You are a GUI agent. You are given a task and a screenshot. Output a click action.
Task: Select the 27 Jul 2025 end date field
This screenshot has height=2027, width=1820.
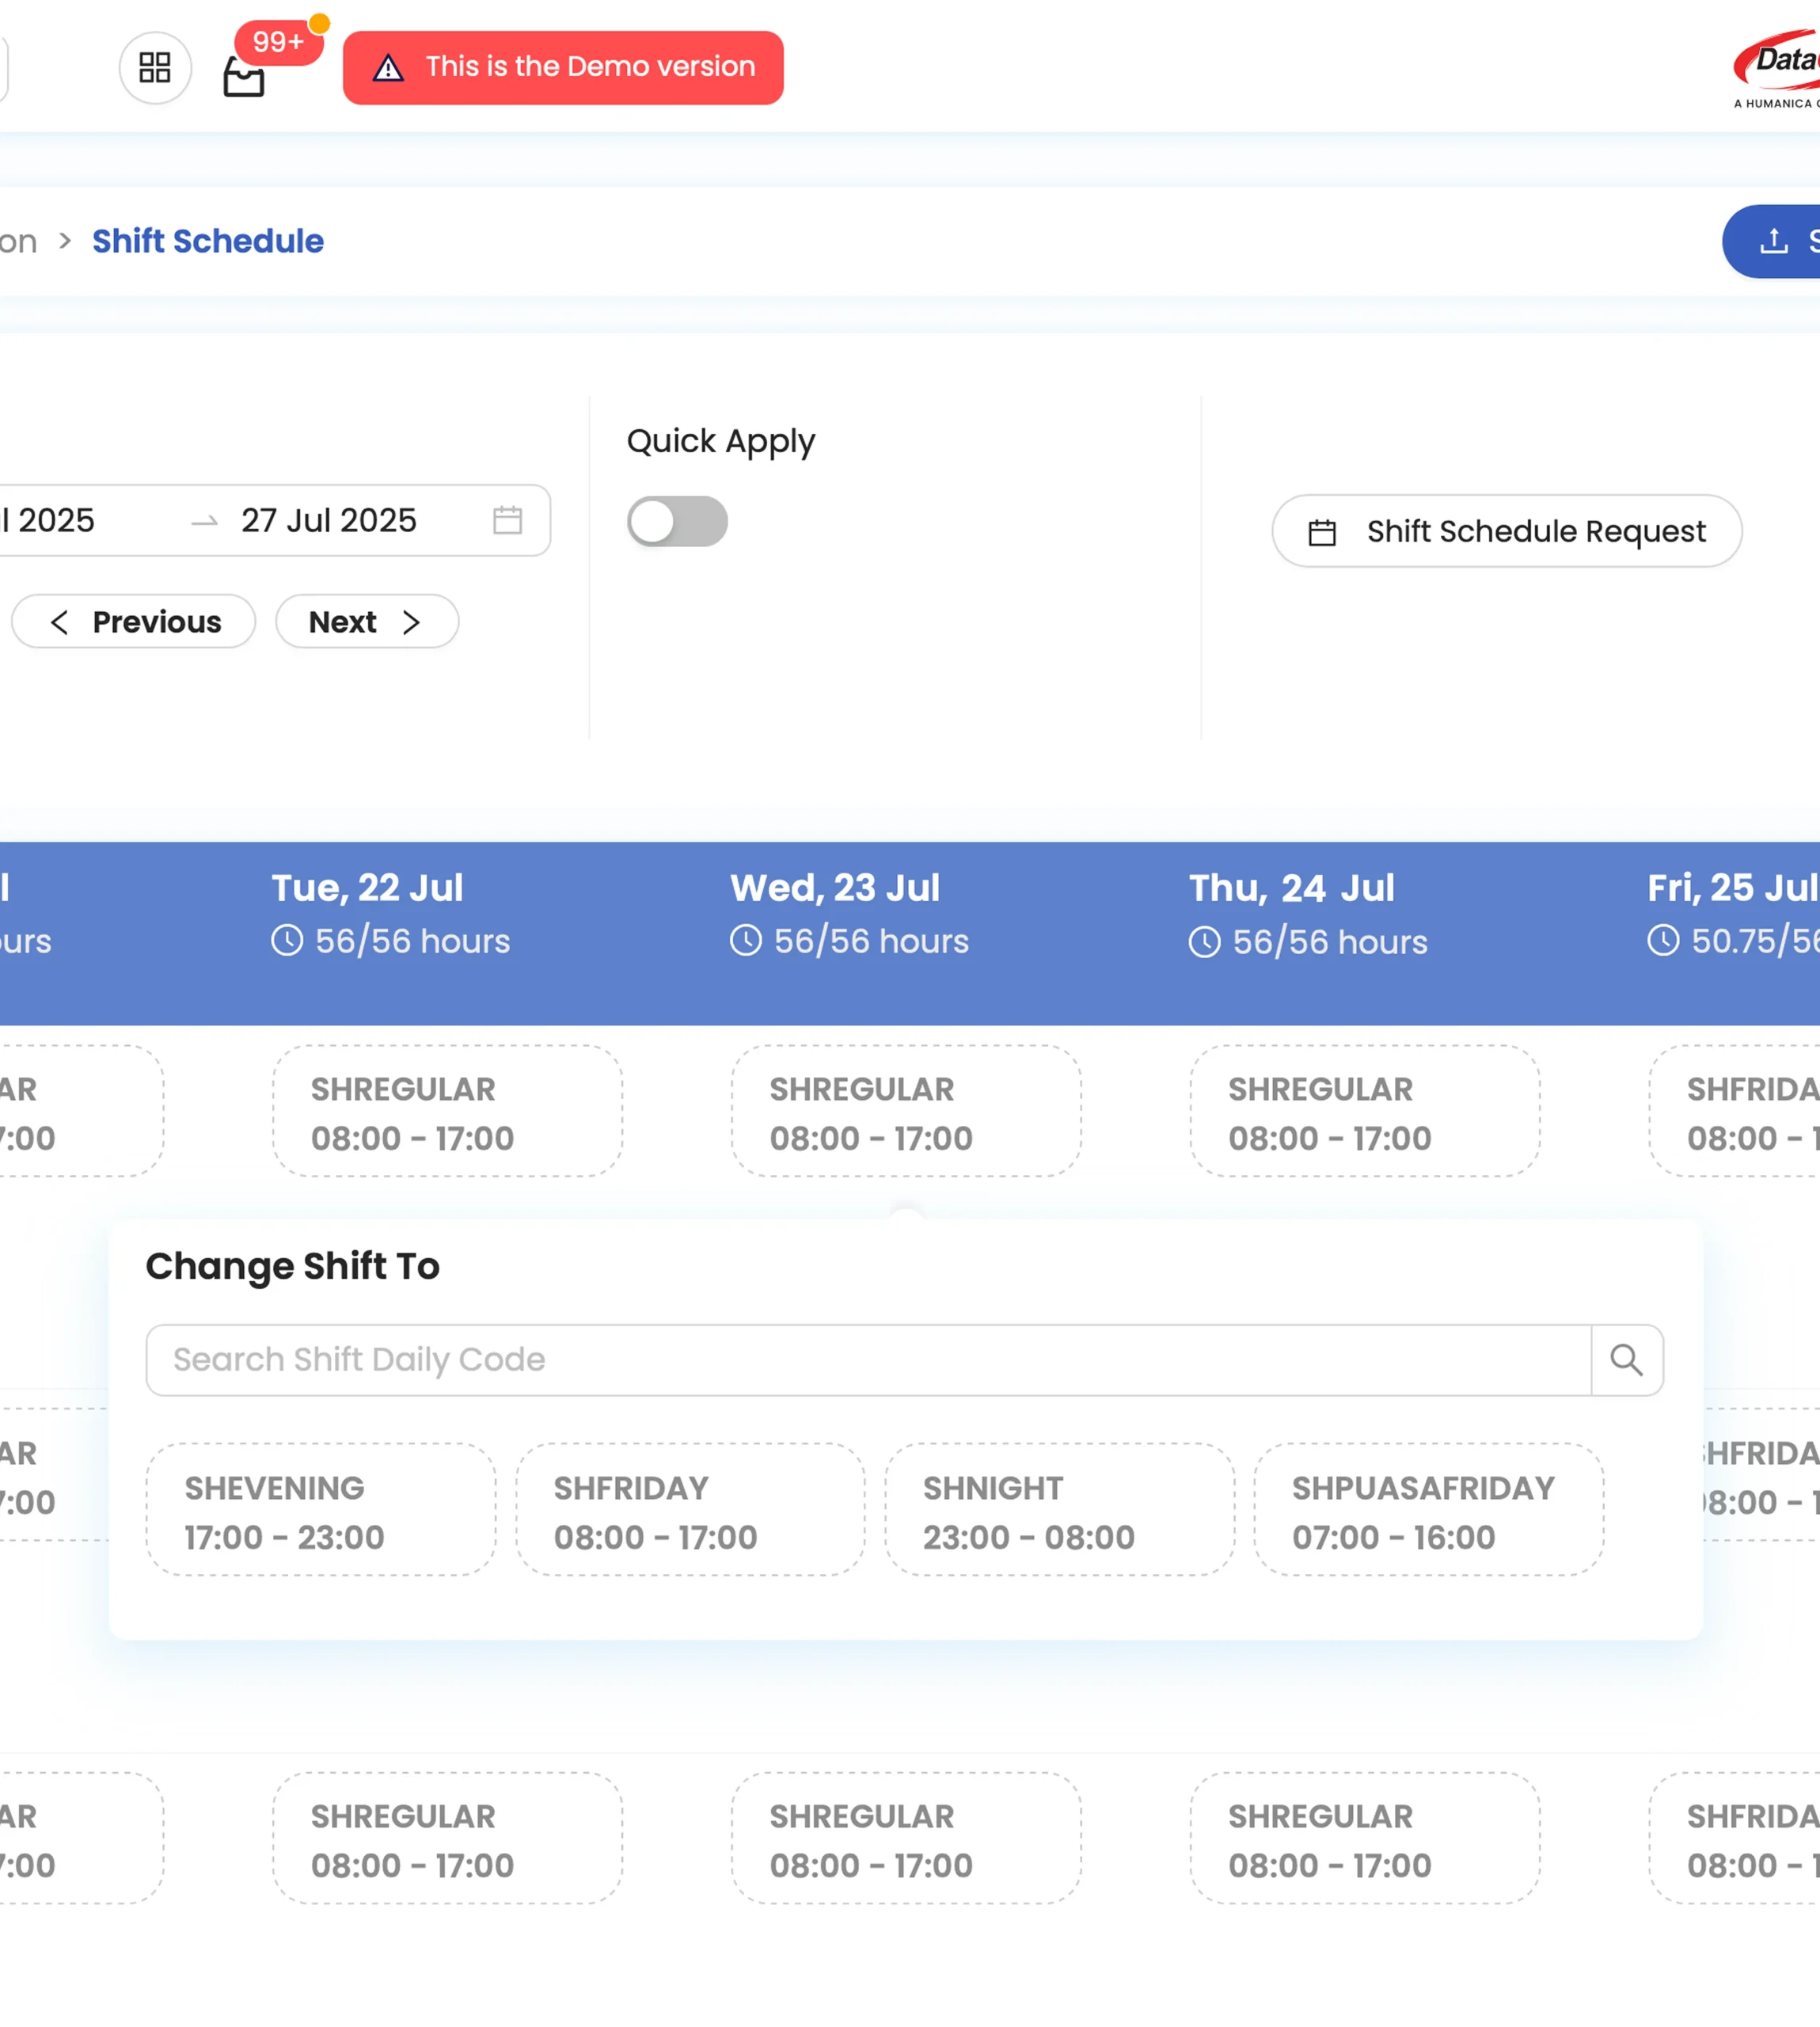pos(329,520)
